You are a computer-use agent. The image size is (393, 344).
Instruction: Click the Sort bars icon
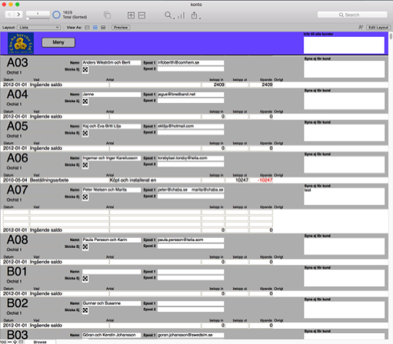click(x=181, y=15)
